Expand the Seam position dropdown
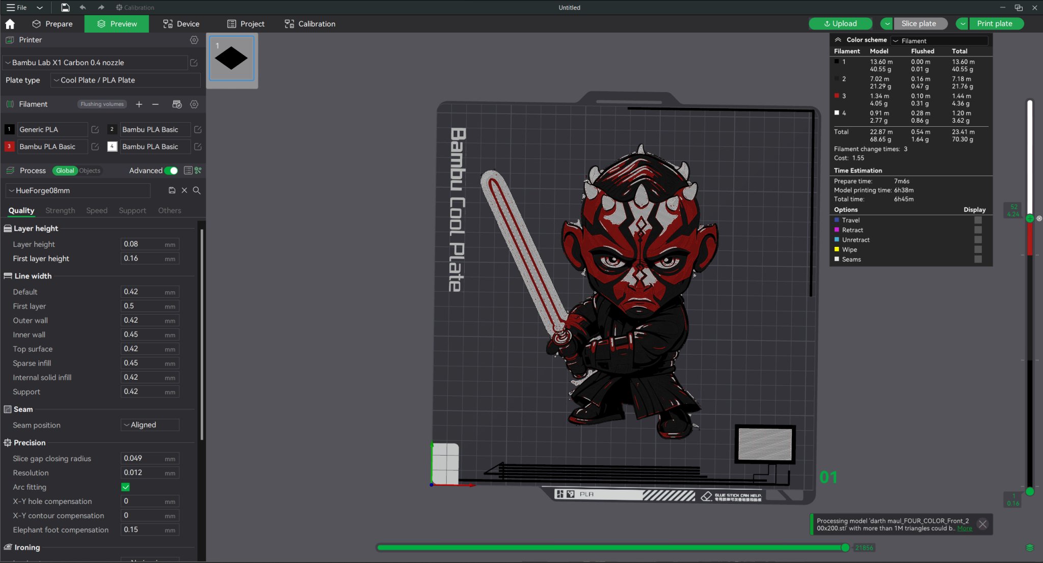Viewport: 1043px width, 563px height. pyautogui.click(x=149, y=425)
